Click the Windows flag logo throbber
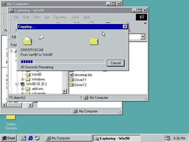The image size is (189, 142). tap(141, 17)
